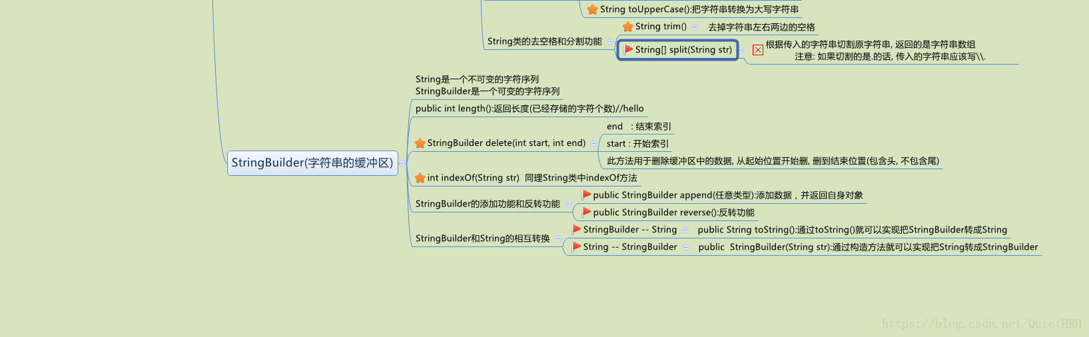Collapse the StringBuilder delete(int start, int end) branch
Viewport: 1089px width, 337px height.
click(594, 143)
